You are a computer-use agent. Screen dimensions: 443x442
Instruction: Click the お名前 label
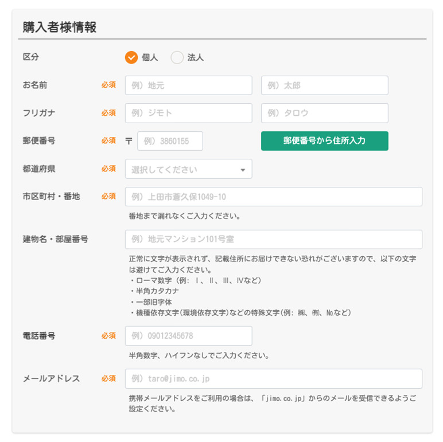pyautogui.click(x=35, y=85)
